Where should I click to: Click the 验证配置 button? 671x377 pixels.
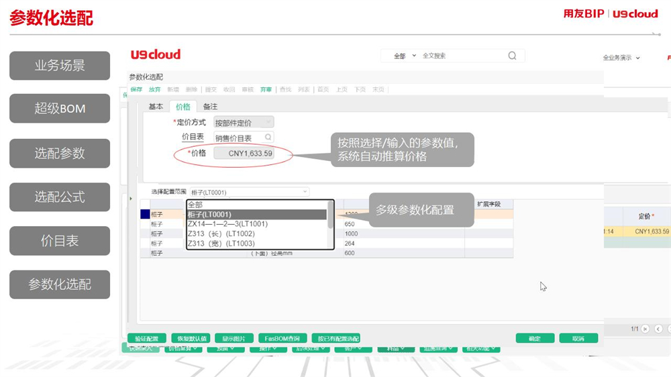click(147, 339)
